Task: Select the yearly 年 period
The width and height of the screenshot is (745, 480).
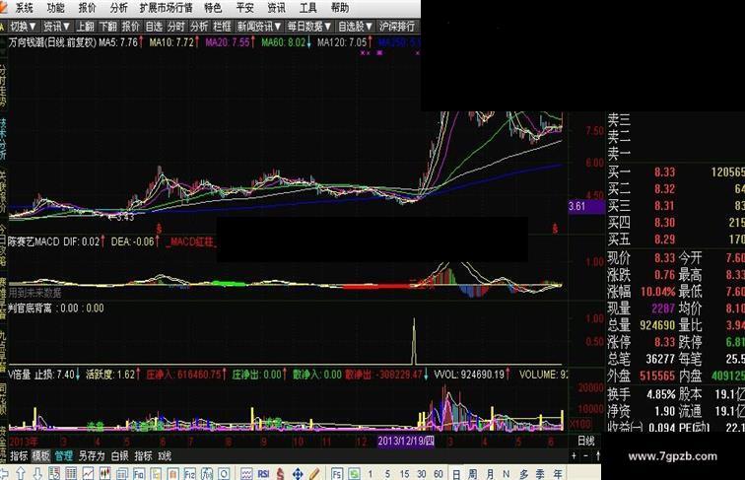Action: pos(558,474)
